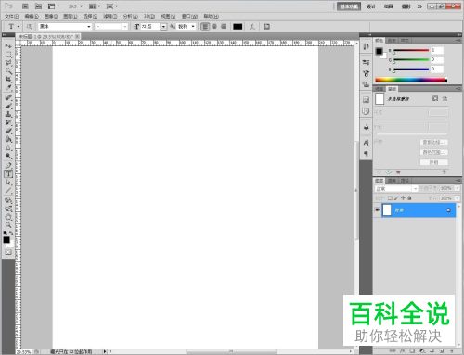Image resolution: width=464 pixels, height=355 pixels.
Task: Select the Eyedropper tool
Action: (8, 88)
